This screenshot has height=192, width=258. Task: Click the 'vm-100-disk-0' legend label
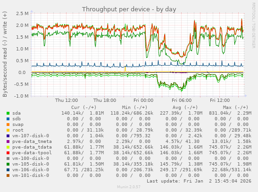pyautogui.click(x=31, y=159)
